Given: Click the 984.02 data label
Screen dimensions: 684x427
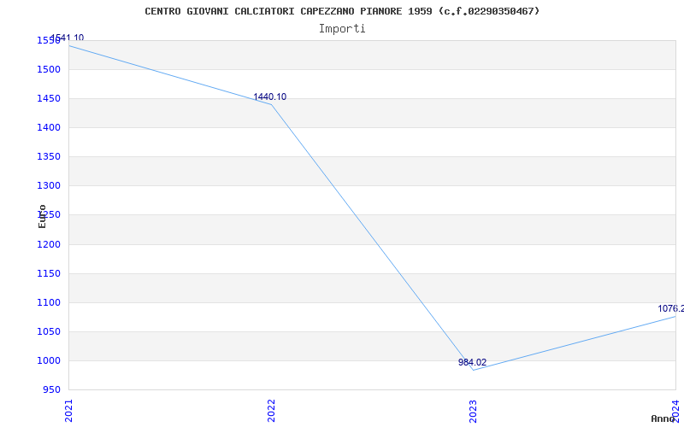Looking at the screenshot, I should point(473,362).
